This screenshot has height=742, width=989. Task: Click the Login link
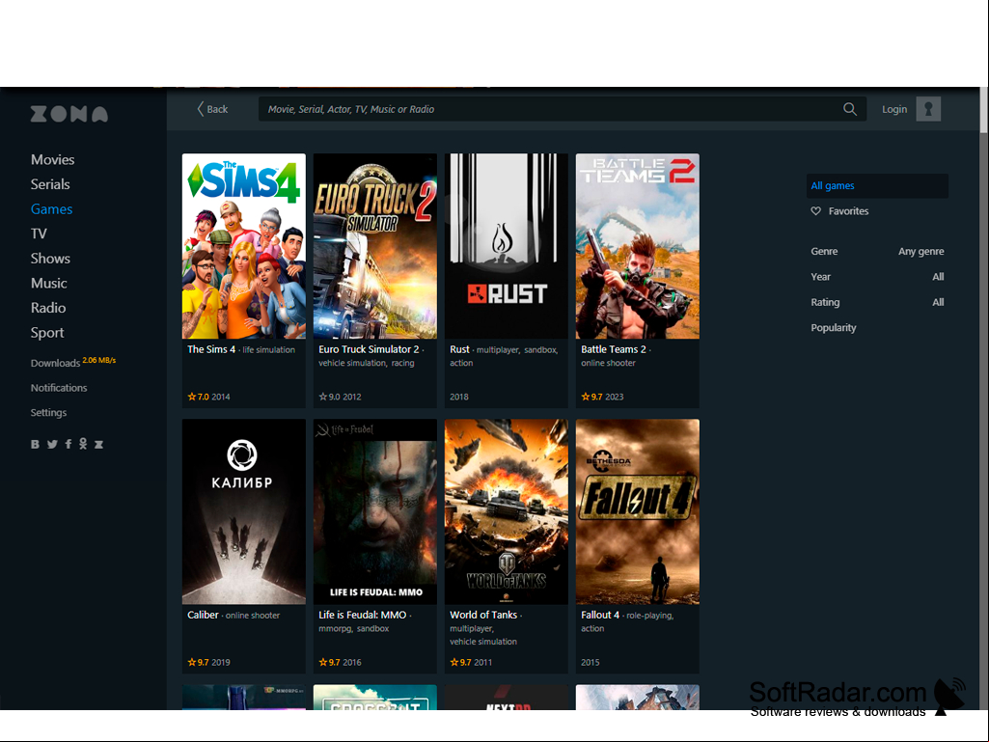[894, 109]
